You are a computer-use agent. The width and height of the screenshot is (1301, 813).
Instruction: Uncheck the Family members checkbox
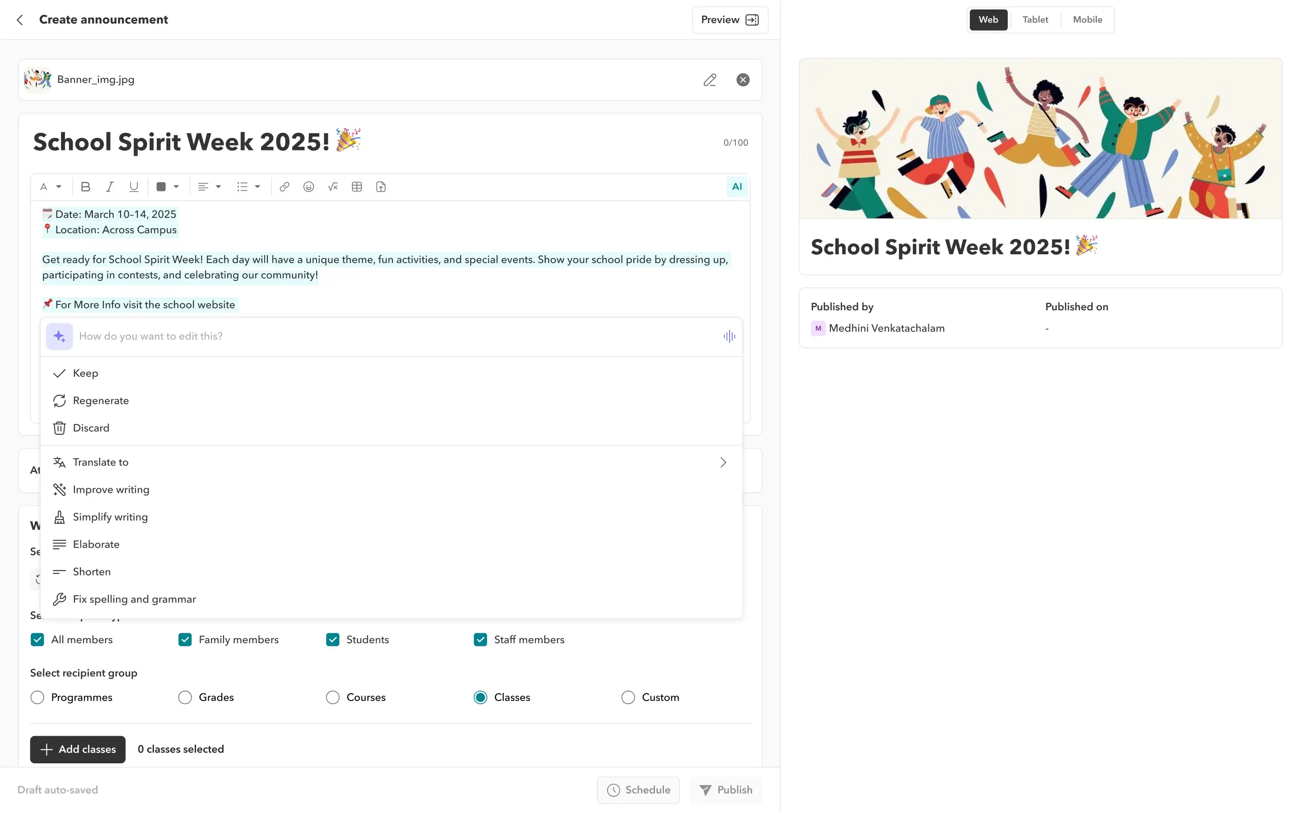[x=185, y=640]
